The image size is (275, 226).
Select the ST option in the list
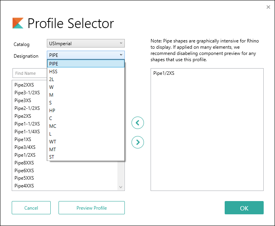[52, 157]
